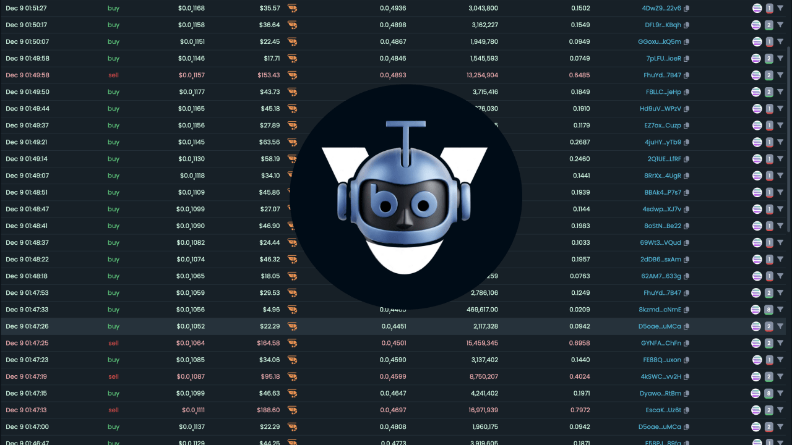The height and width of the screenshot is (445, 792).
Task: Copy the FhuYd...7B47 address on the 01:49:58 sell row
Action: pyautogui.click(x=687, y=75)
